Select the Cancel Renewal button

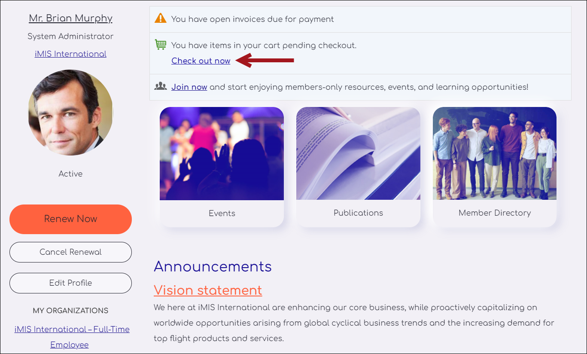[x=70, y=252]
